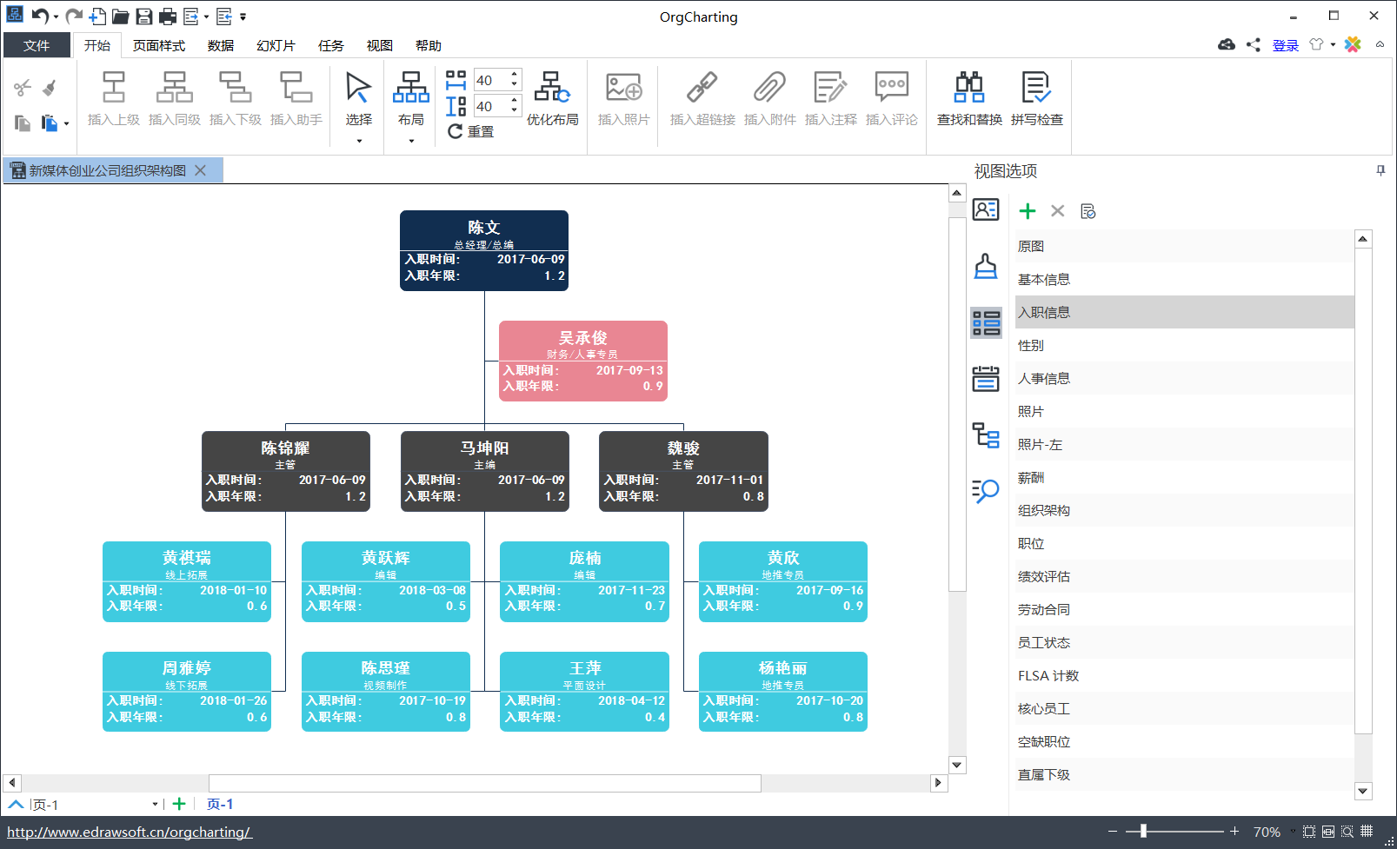Switch to the Data (数据) ribbon tab
Image resolution: width=1397 pixels, height=849 pixels.
221,46
